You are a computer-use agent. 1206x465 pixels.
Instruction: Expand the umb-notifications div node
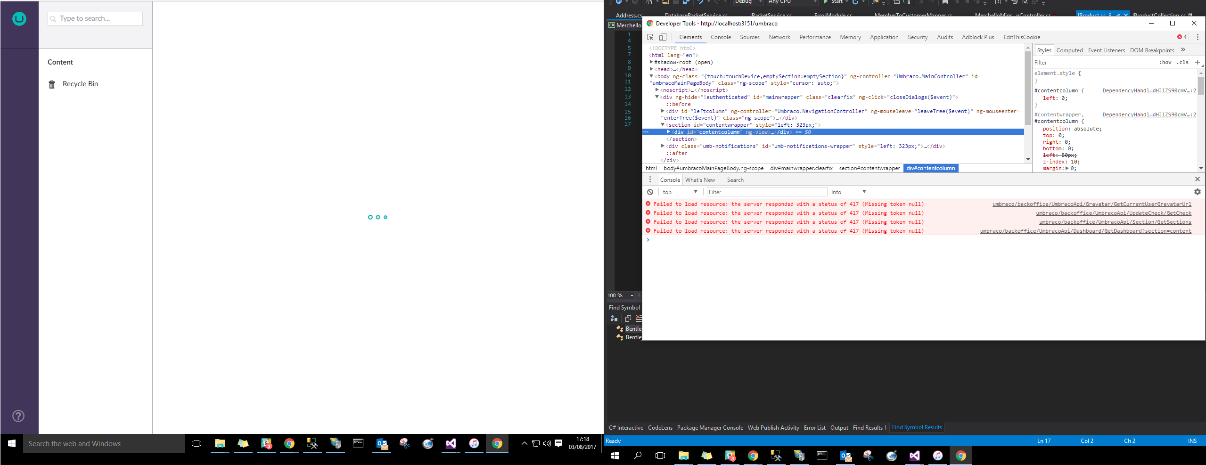click(663, 146)
